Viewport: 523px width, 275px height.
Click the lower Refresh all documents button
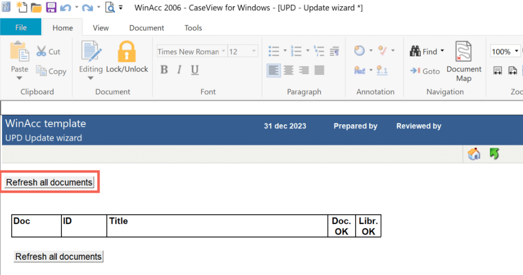pos(58,256)
